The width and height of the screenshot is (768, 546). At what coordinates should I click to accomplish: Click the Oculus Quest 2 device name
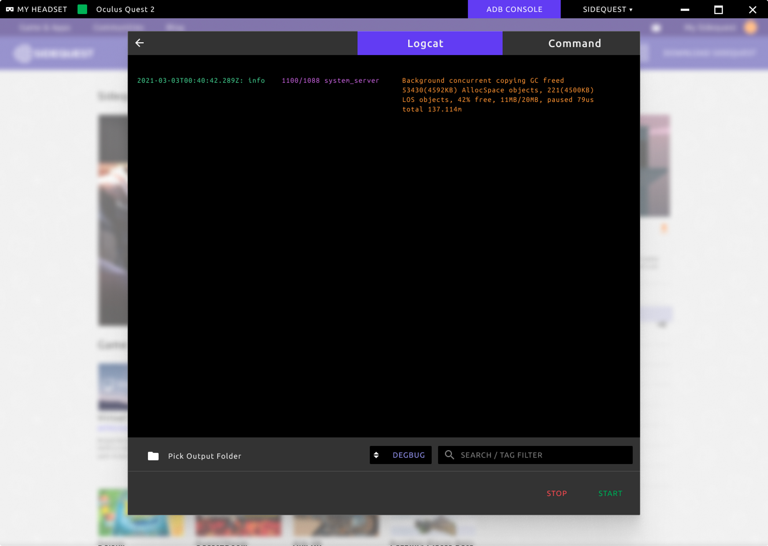point(125,9)
